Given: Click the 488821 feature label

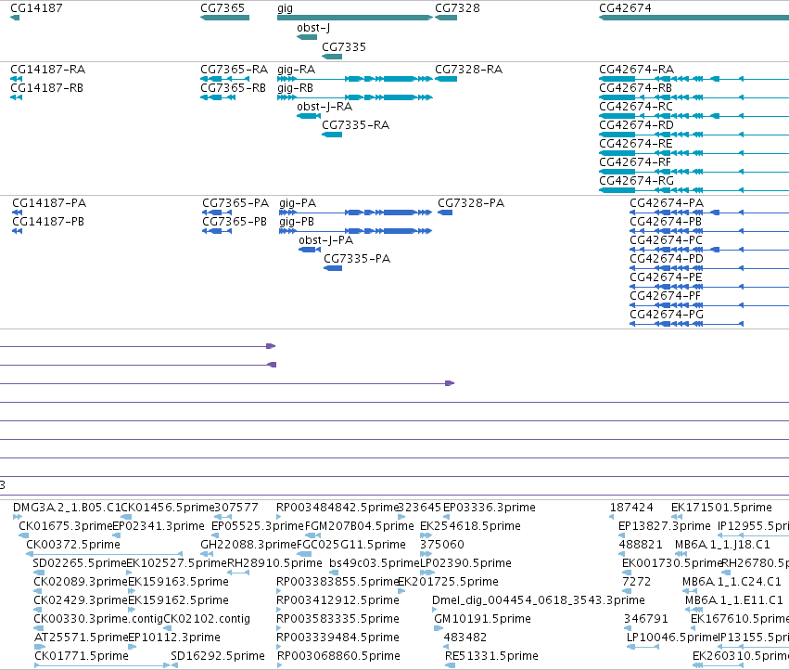Looking at the screenshot, I should [641, 545].
